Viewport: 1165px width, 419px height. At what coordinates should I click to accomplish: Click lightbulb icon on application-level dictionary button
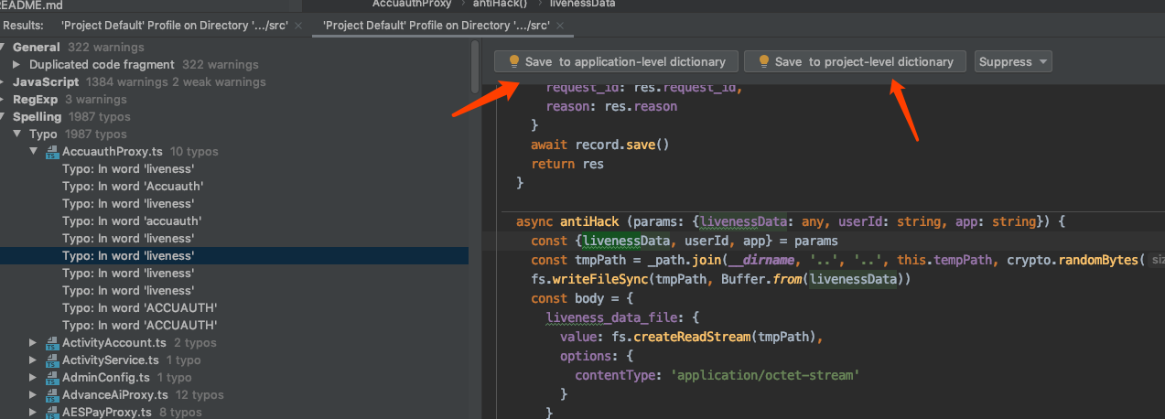click(514, 61)
